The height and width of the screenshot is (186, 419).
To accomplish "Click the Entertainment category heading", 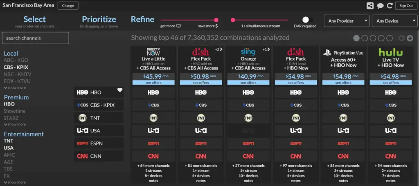I will click(x=24, y=134).
